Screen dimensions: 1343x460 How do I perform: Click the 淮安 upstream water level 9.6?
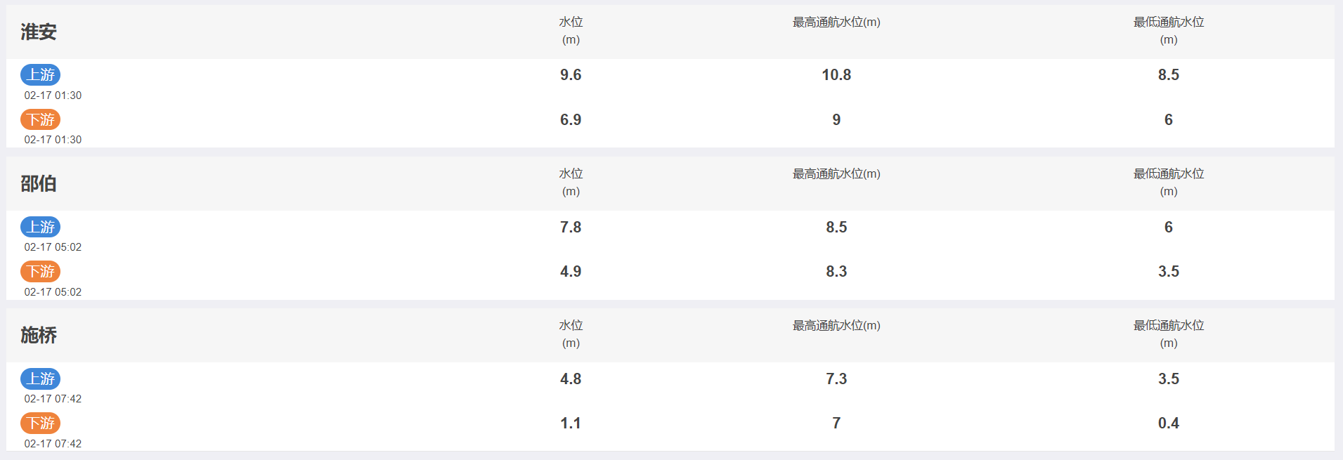tap(571, 74)
